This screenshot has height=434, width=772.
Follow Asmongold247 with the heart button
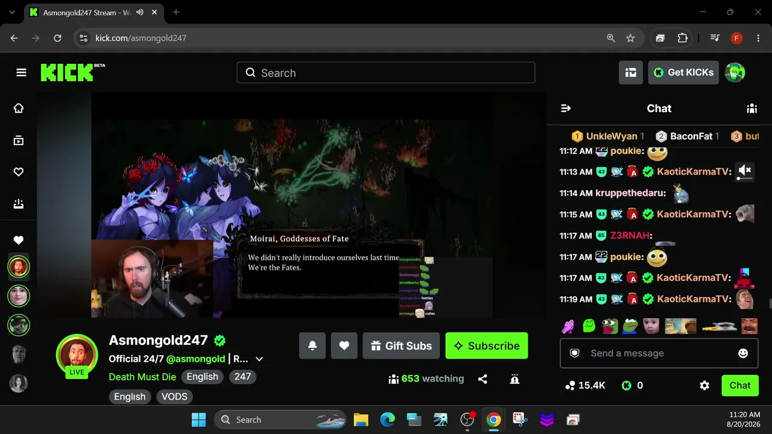[x=344, y=345]
